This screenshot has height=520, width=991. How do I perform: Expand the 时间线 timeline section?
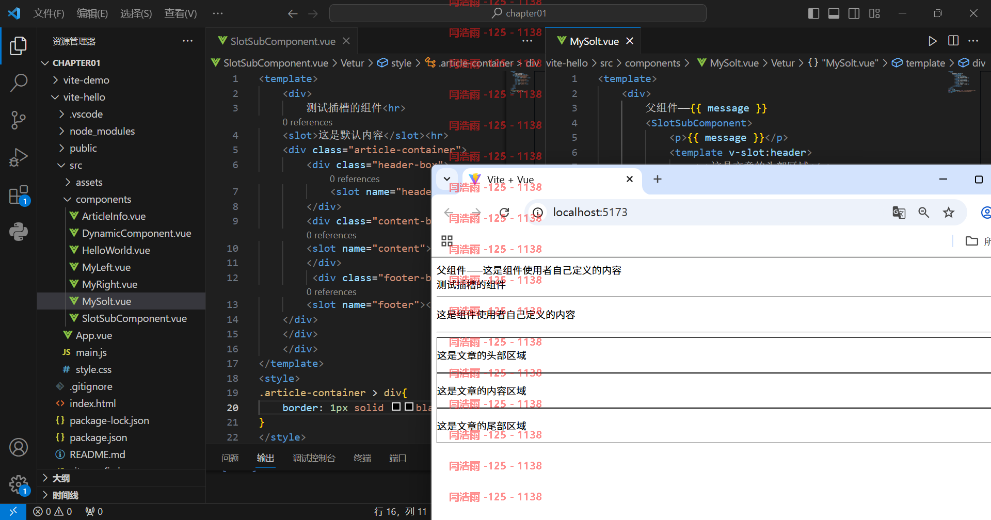click(122, 495)
